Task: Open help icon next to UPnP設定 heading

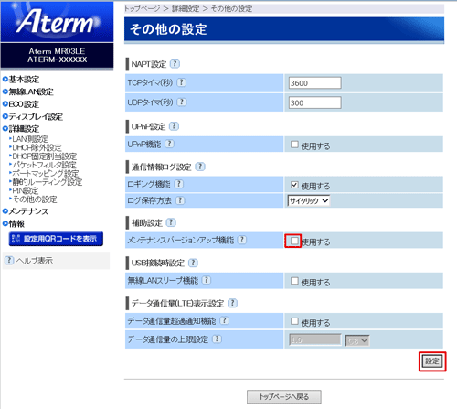Action: pyautogui.click(x=174, y=126)
